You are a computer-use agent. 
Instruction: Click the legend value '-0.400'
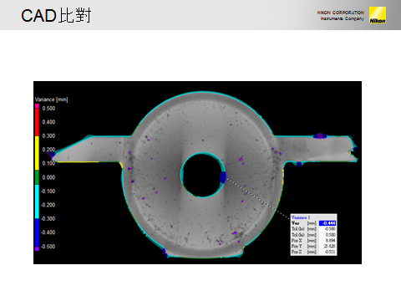(48, 232)
